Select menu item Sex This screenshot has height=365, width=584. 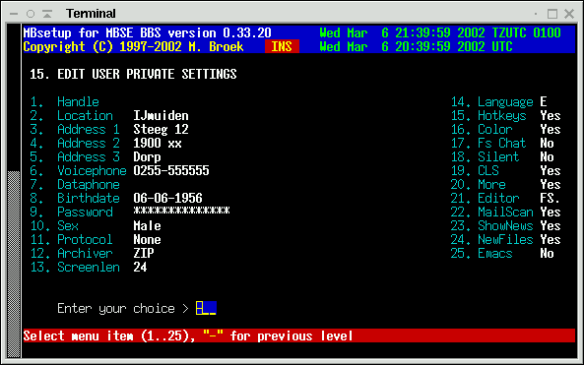click(x=54, y=225)
